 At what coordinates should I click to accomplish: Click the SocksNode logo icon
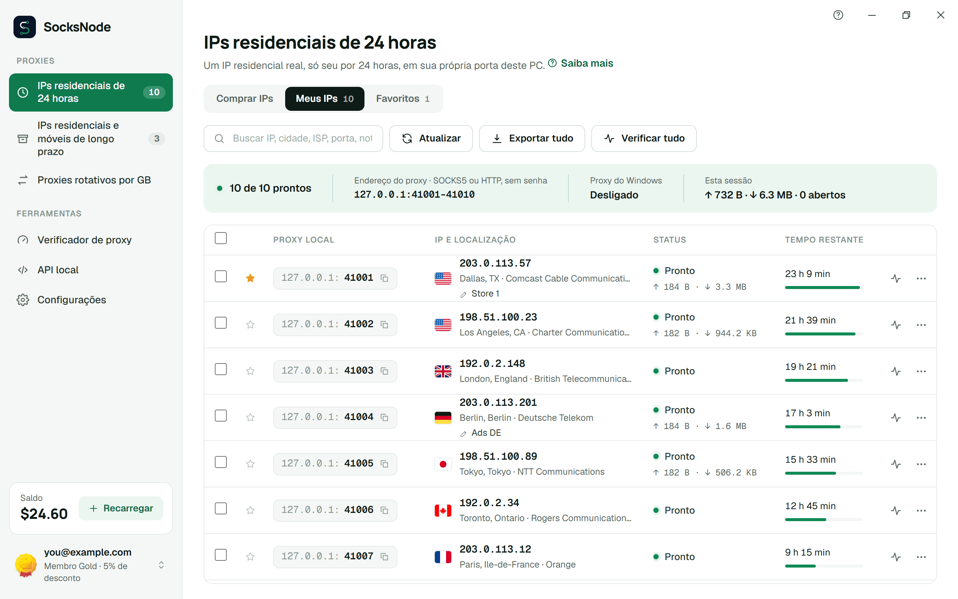[x=25, y=27]
